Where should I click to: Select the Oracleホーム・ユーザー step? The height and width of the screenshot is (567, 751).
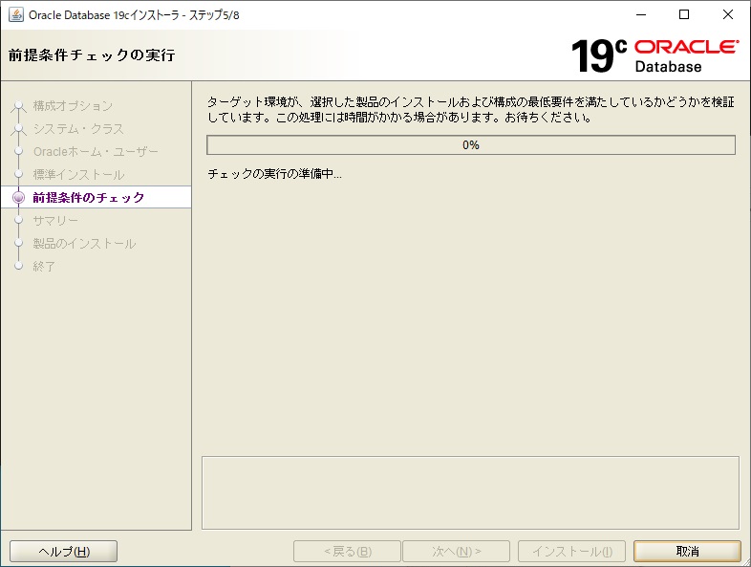[x=96, y=151]
